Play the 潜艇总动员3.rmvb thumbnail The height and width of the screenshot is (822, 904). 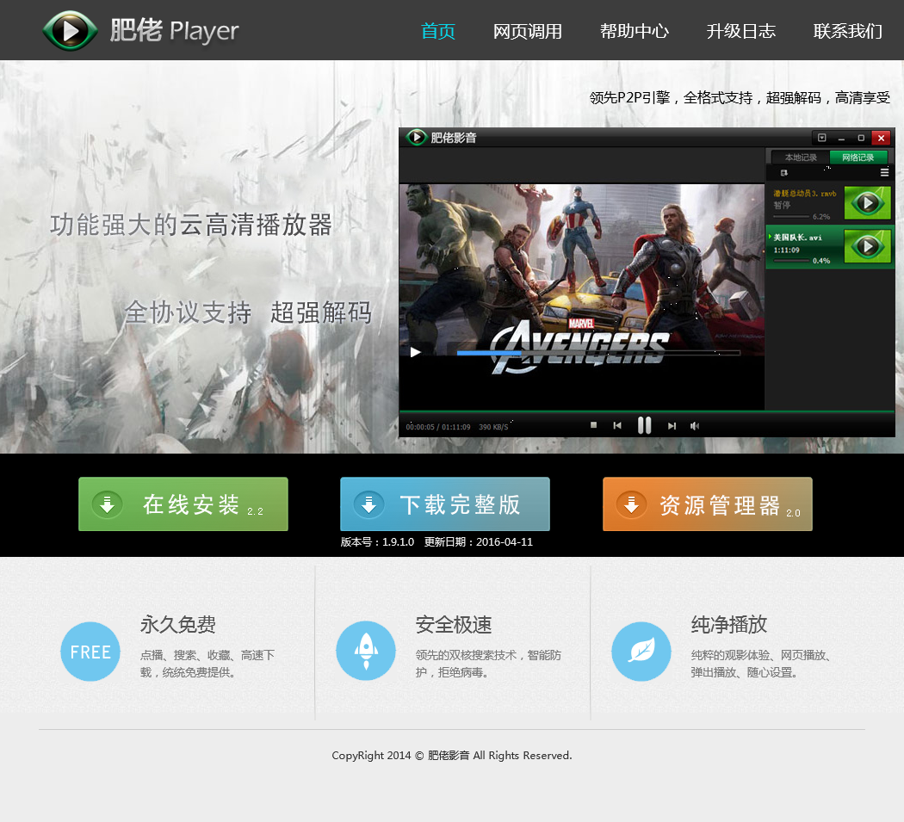[868, 202]
